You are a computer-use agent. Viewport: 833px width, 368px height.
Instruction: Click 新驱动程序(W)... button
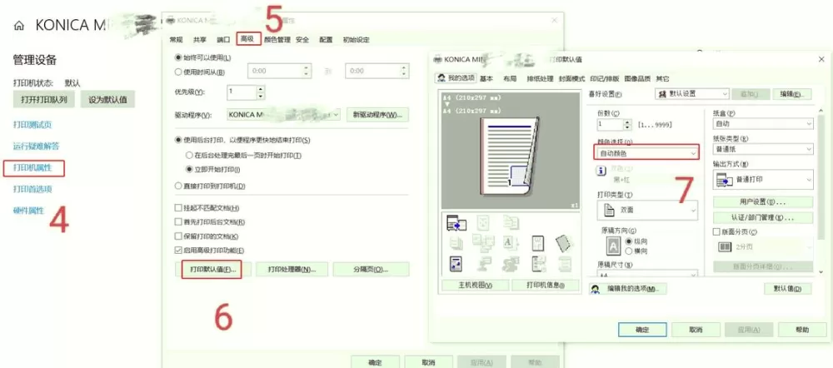[x=377, y=115]
